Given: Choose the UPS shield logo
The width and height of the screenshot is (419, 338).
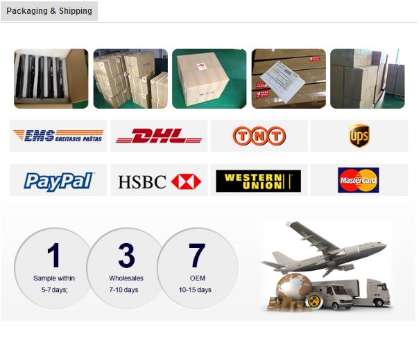Looking at the screenshot, I should pyautogui.click(x=359, y=136).
